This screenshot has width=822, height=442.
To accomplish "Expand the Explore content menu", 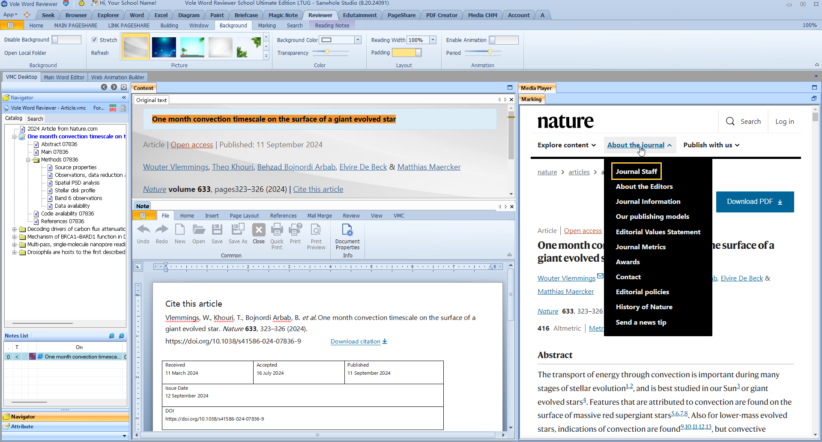I will coord(567,145).
